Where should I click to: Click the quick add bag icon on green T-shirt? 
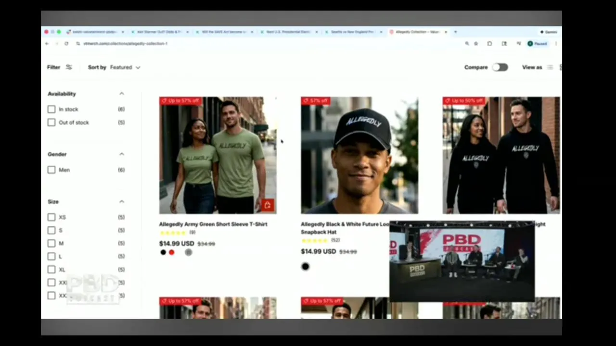coord(268,205)
